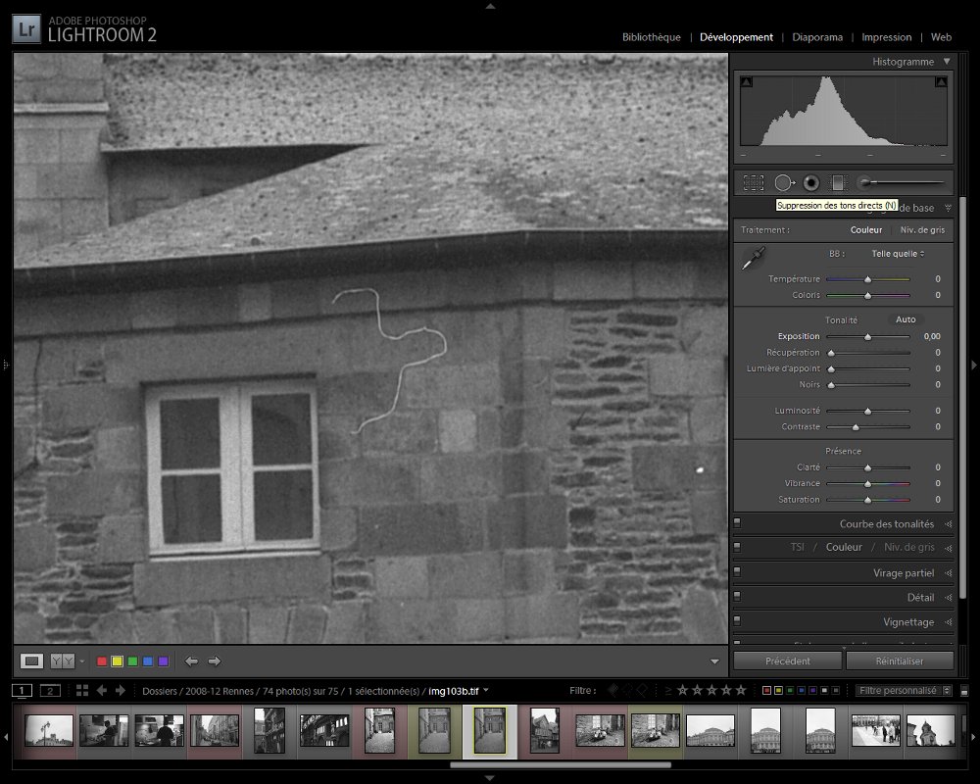Open the Bibliothèque module
The height and width of the screenshot is (784, 980).
point(652,37)
